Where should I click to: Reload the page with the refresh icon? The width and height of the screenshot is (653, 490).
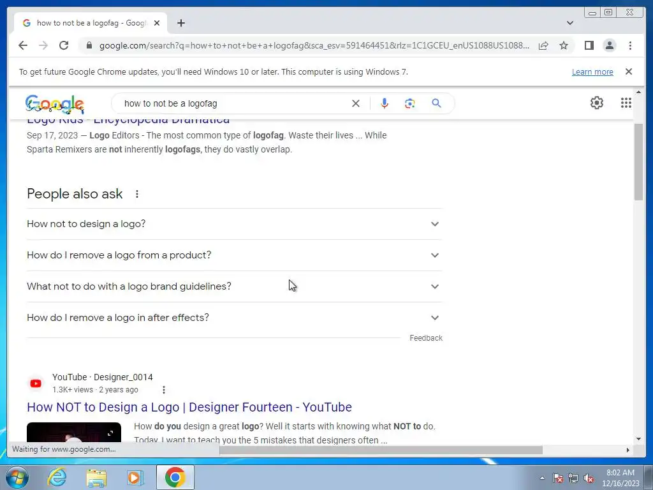click(x=64, y=45)
